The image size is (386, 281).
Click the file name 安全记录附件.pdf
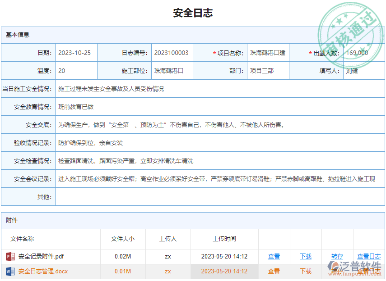pos(41,256)
